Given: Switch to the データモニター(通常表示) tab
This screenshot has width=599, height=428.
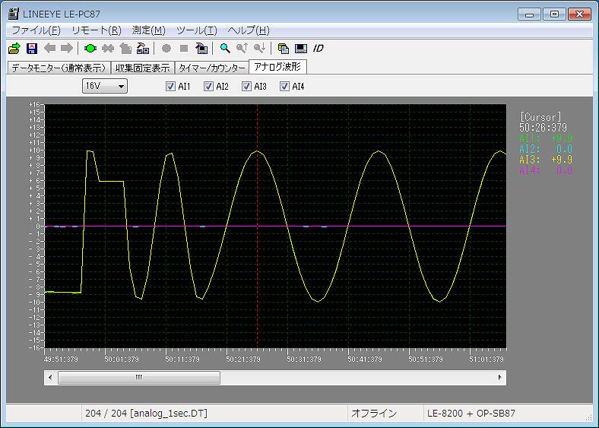Looking at the screenshot, I should (59, 68).
